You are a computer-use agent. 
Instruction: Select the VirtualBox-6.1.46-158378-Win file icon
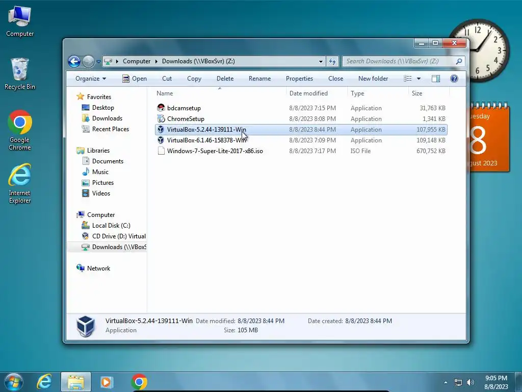(x=161, y=140)
